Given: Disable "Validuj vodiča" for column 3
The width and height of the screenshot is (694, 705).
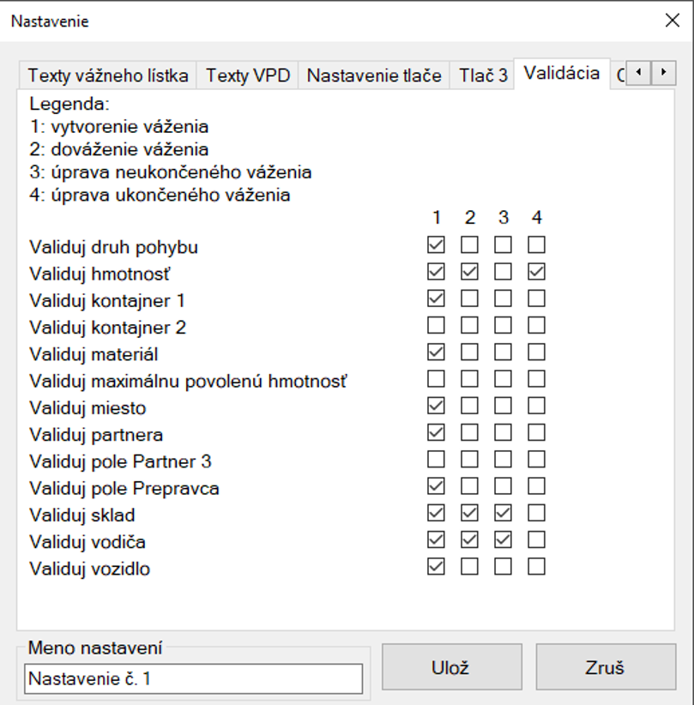Looking at the screenshot, I should tap(503, 539).
